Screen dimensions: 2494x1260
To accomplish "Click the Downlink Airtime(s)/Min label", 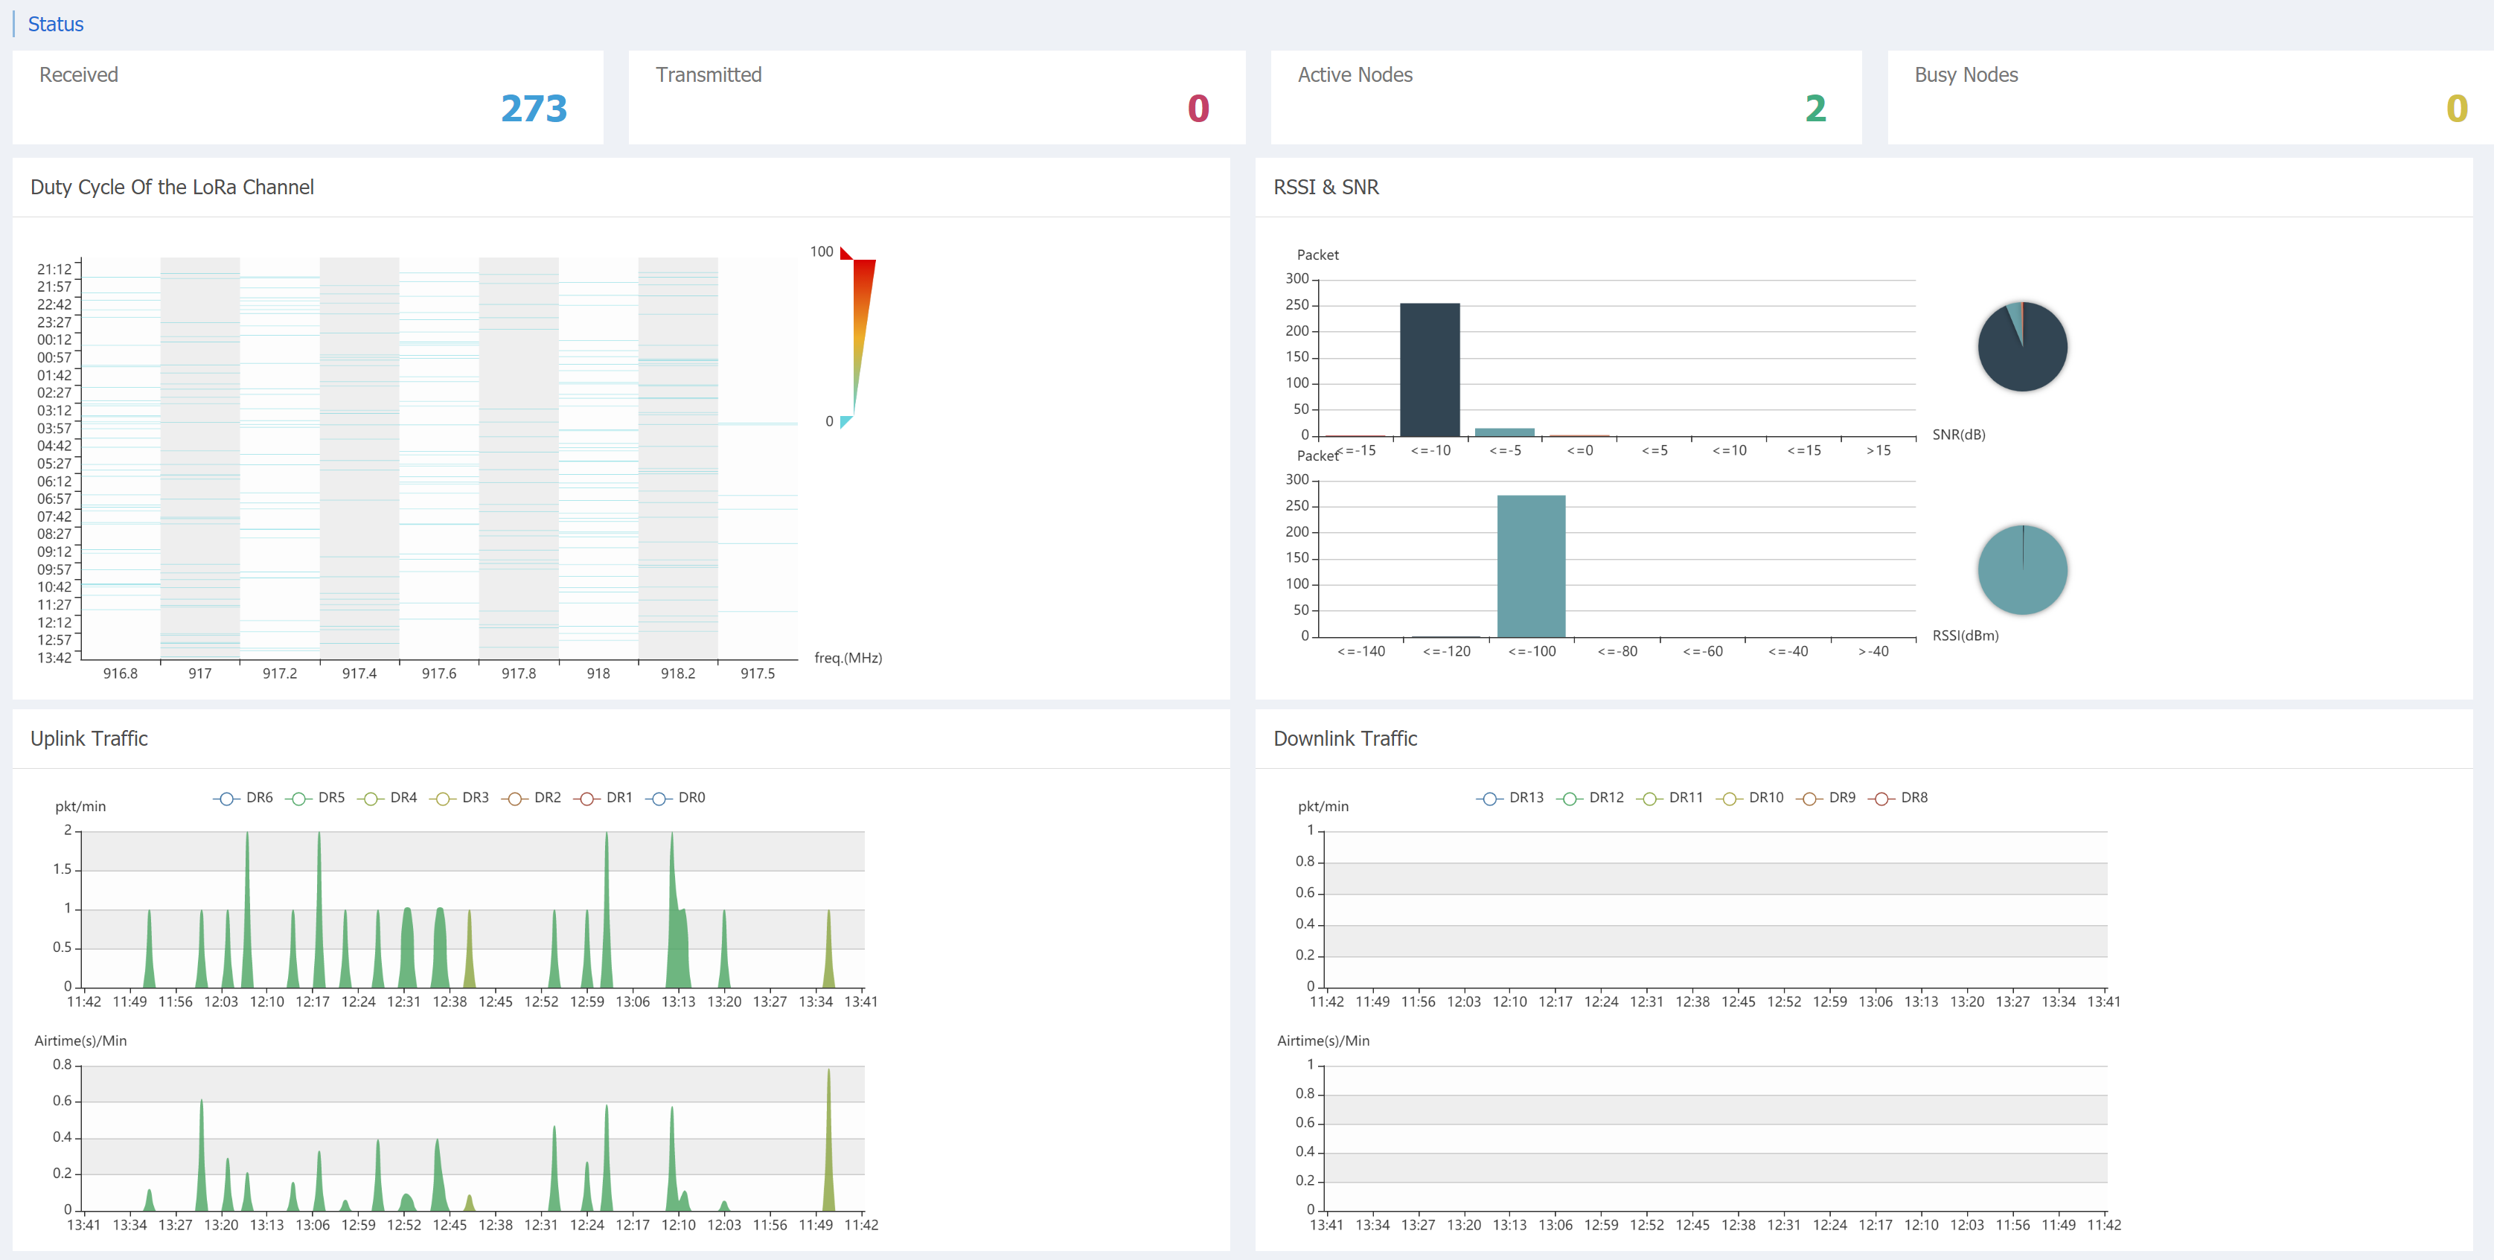I will 1323,1040.
